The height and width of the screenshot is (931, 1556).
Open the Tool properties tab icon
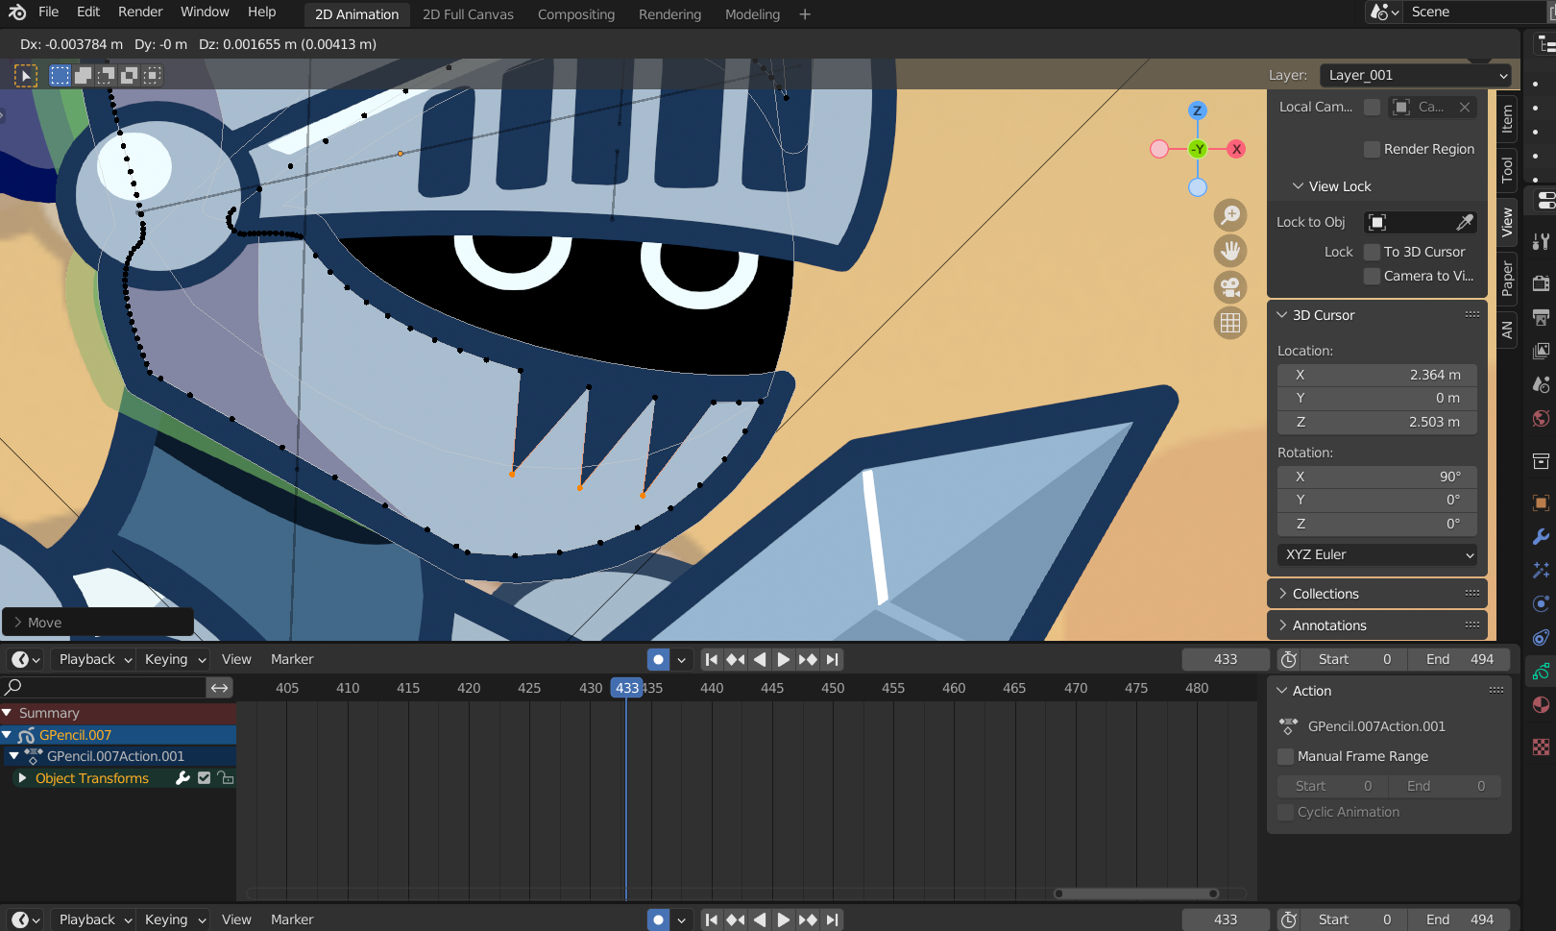click(x=1541, y=241)
